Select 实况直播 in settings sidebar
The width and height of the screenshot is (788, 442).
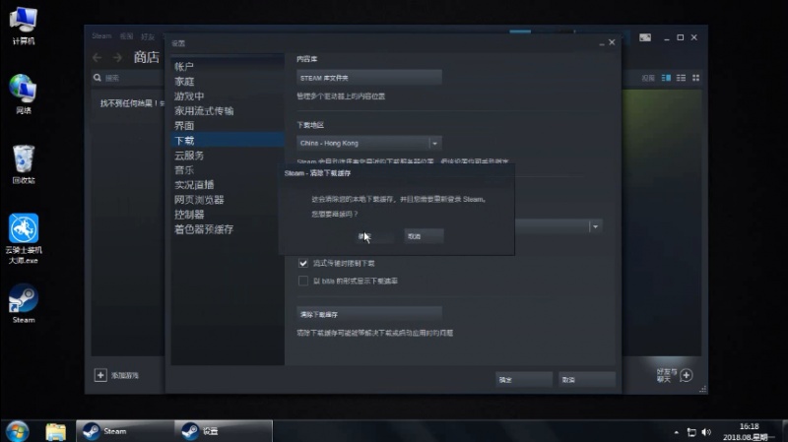(x=228, y=185)
